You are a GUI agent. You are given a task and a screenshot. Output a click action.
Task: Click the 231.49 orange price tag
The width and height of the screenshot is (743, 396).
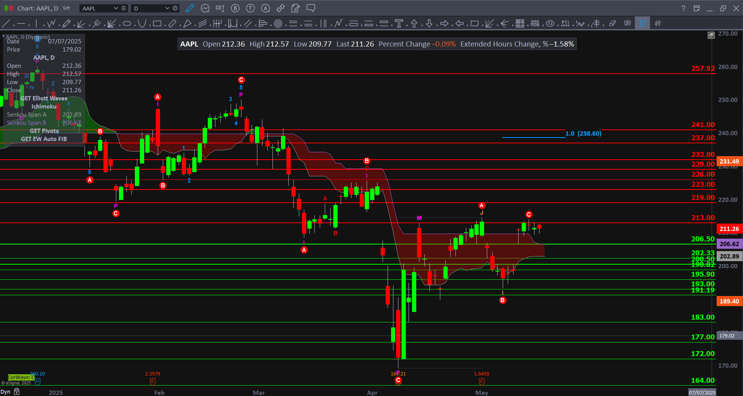pyautogui.click(x=729, y=161)
